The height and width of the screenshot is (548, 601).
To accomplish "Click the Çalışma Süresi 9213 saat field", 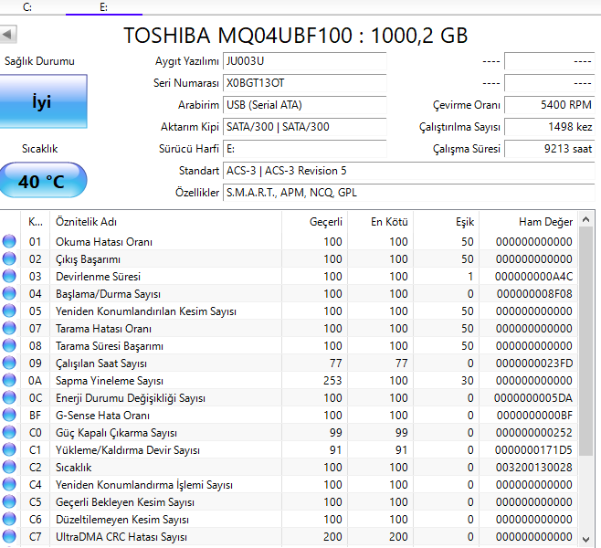I will [549, 149].
